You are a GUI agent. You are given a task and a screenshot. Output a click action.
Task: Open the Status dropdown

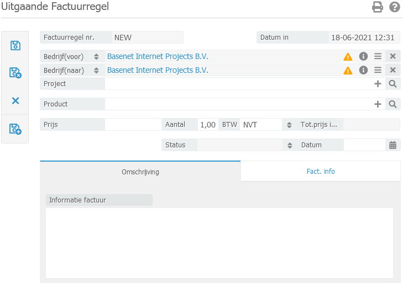click(x=289, y=145)
